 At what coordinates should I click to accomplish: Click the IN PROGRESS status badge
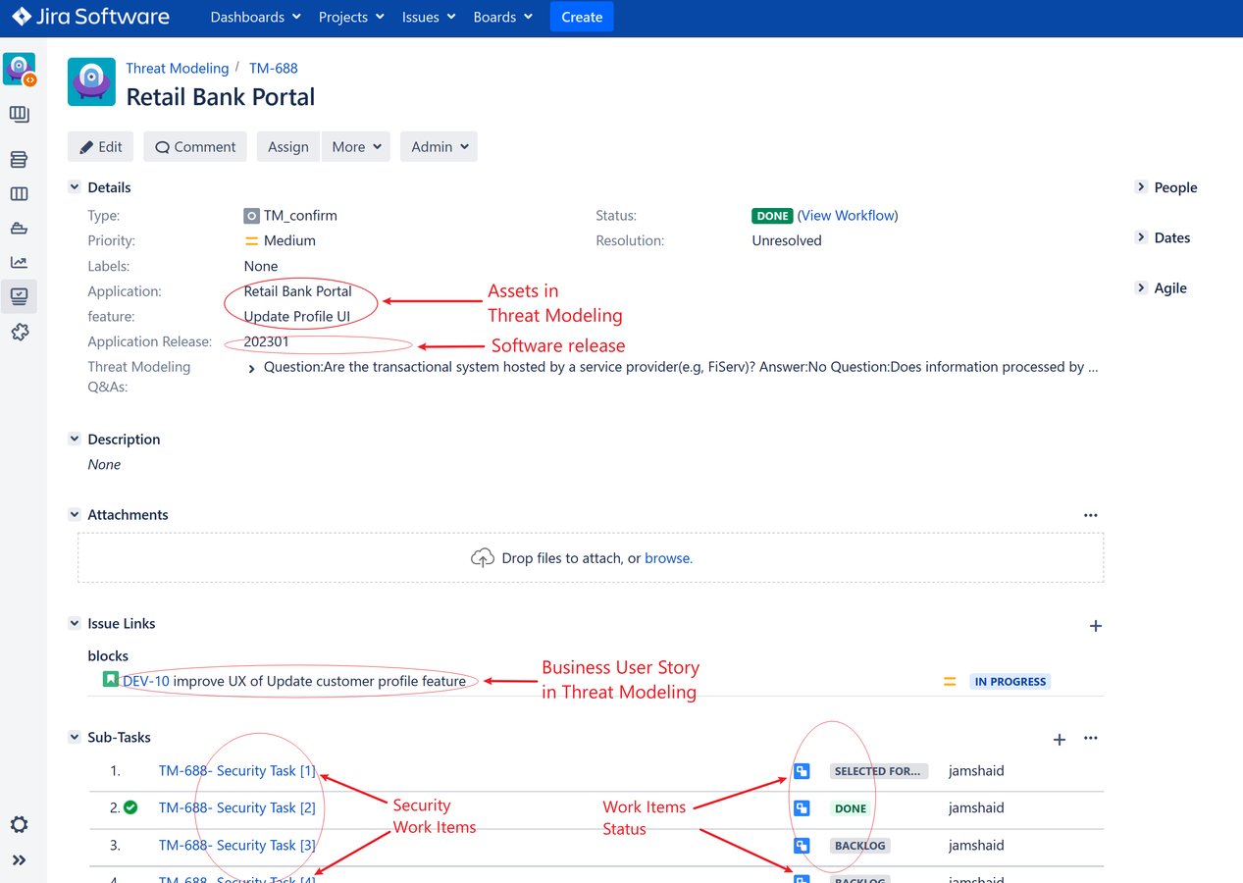click(x=1010, y=682)
